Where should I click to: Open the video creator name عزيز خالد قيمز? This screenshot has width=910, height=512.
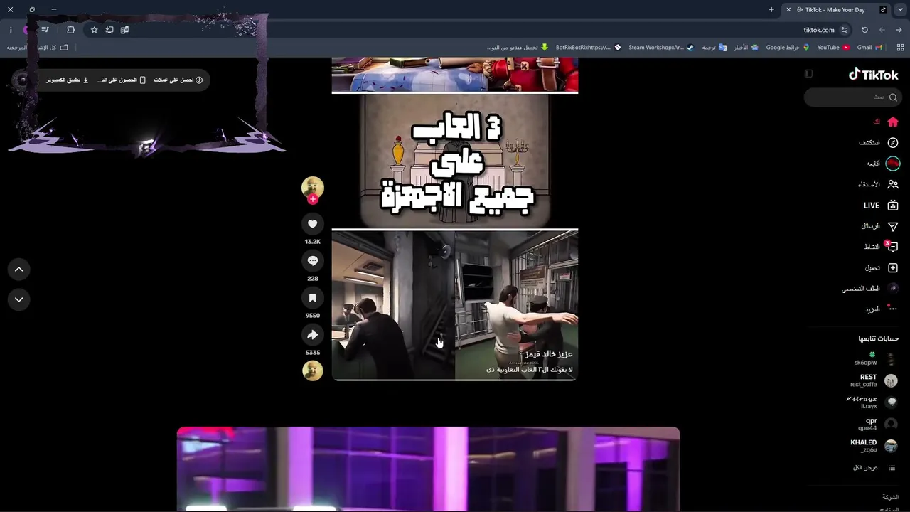tap(549, 354)
